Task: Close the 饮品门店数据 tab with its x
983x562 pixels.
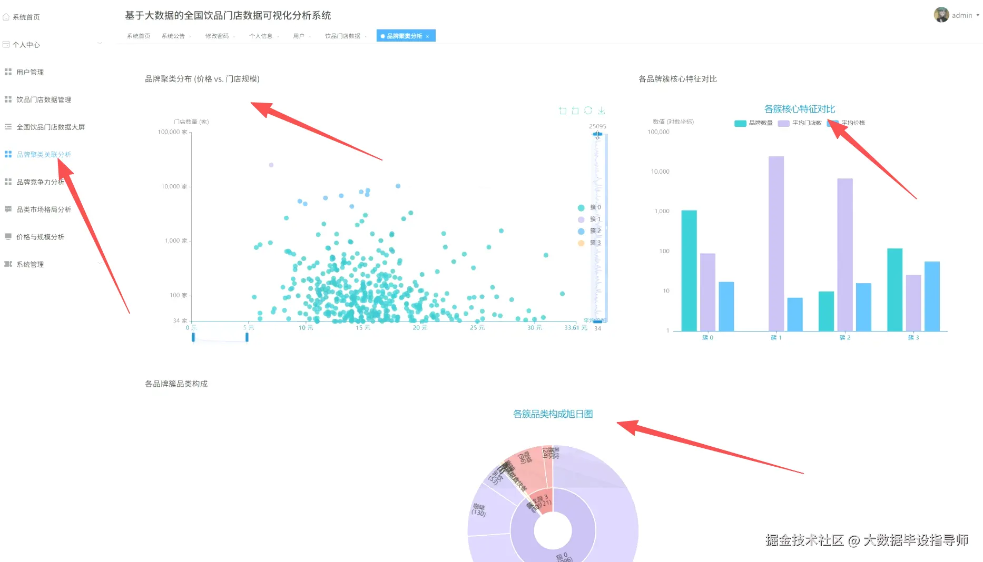Action: (x=366, y=36)
